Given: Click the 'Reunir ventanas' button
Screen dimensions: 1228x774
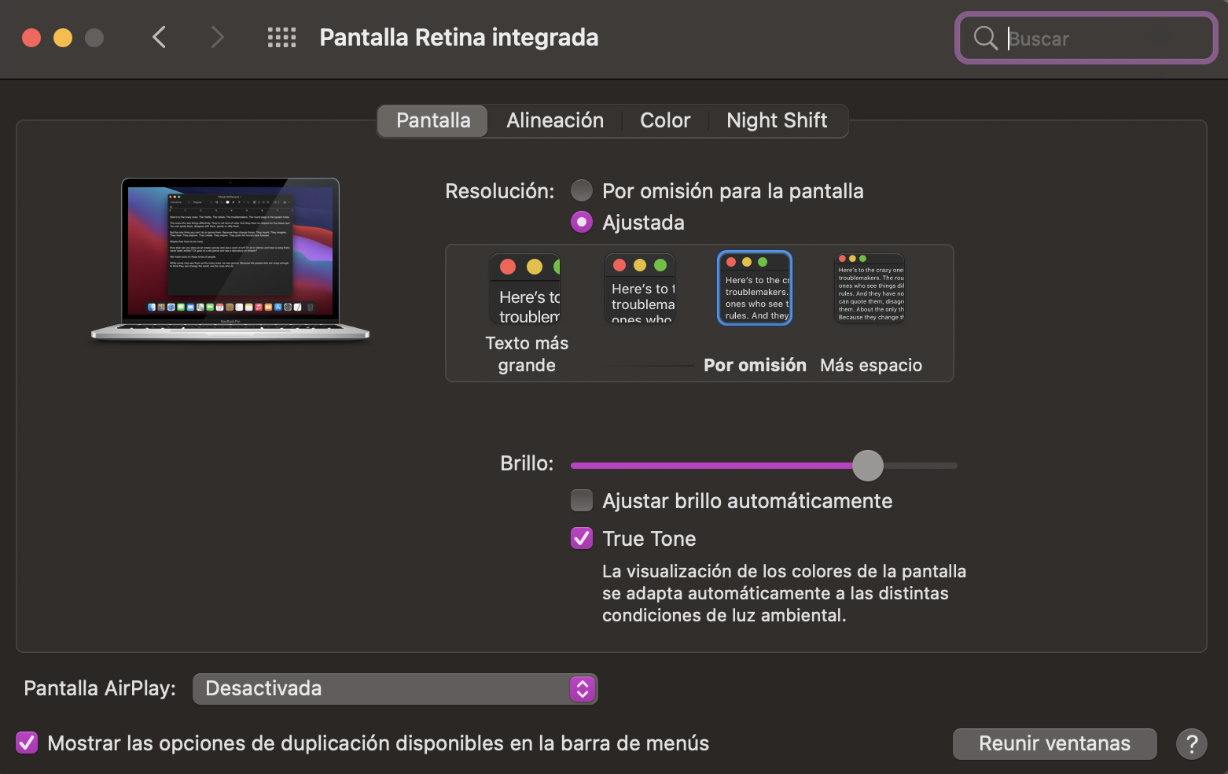Looking at the screenshot, I should coord(1055,743).
